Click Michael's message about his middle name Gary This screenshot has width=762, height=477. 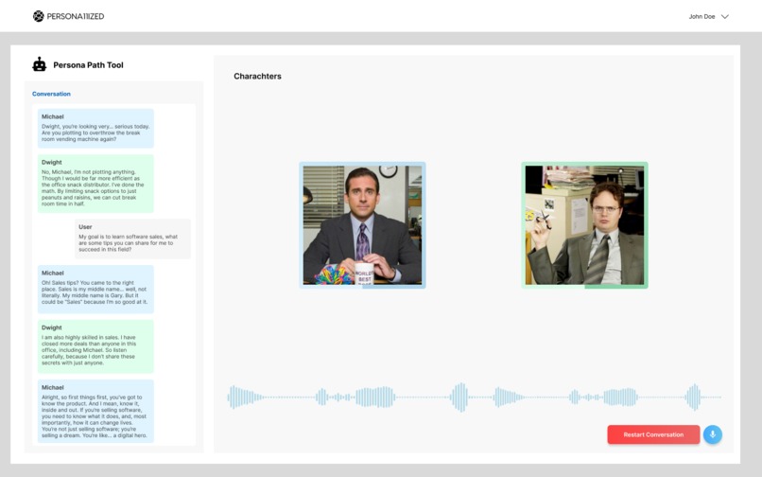[95, 289]
